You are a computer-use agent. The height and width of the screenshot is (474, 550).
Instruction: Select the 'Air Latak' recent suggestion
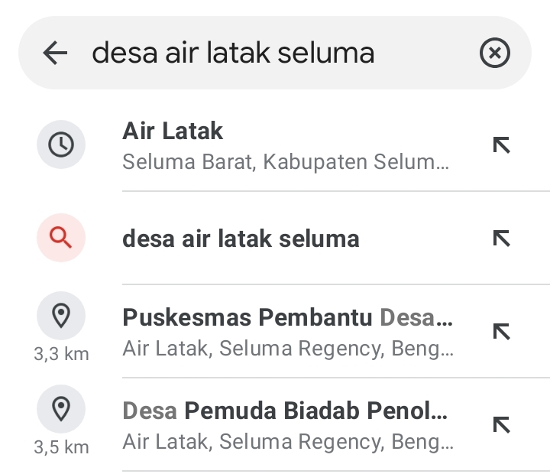(275, 144)
